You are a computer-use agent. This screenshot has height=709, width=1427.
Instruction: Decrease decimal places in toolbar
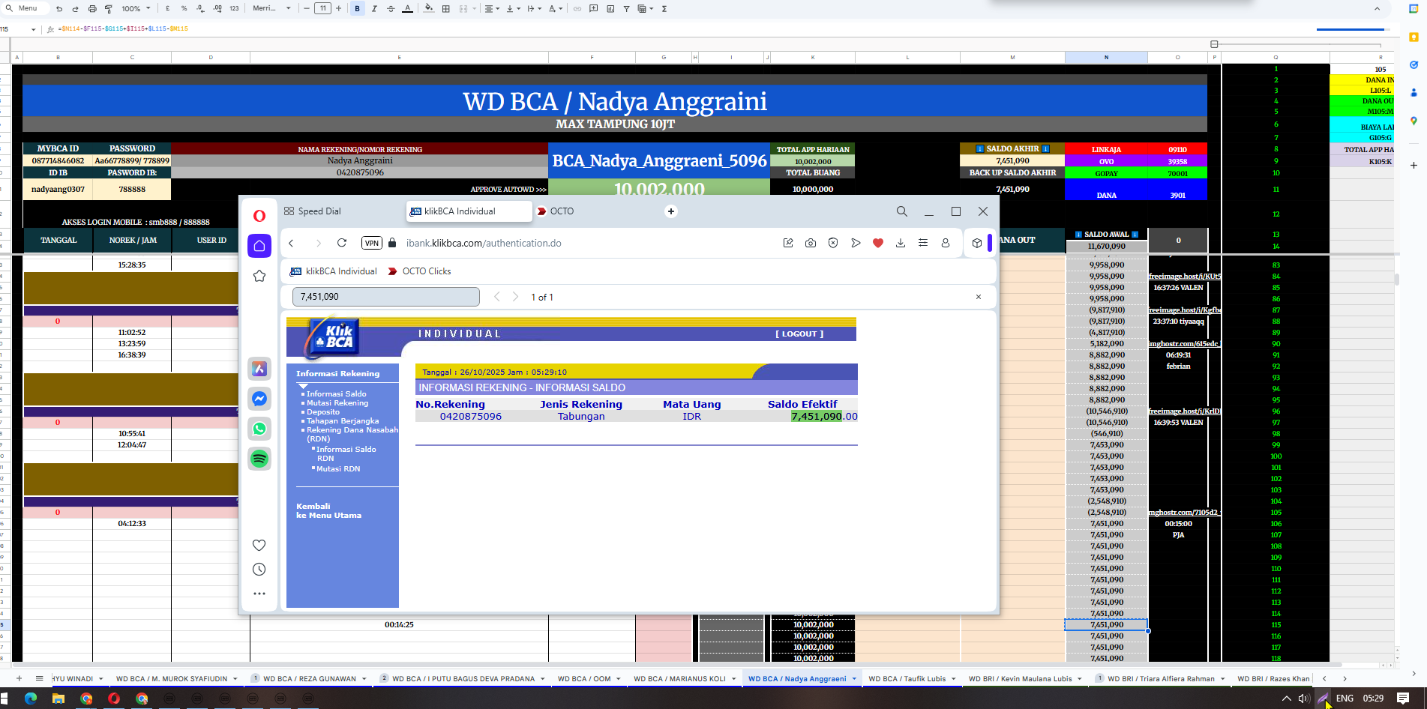200,9
